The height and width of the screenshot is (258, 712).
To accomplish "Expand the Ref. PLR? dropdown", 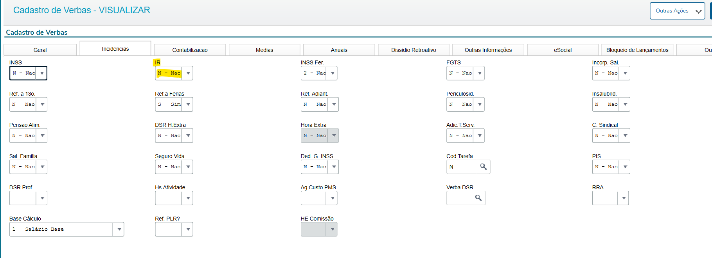I will point(188,229).
